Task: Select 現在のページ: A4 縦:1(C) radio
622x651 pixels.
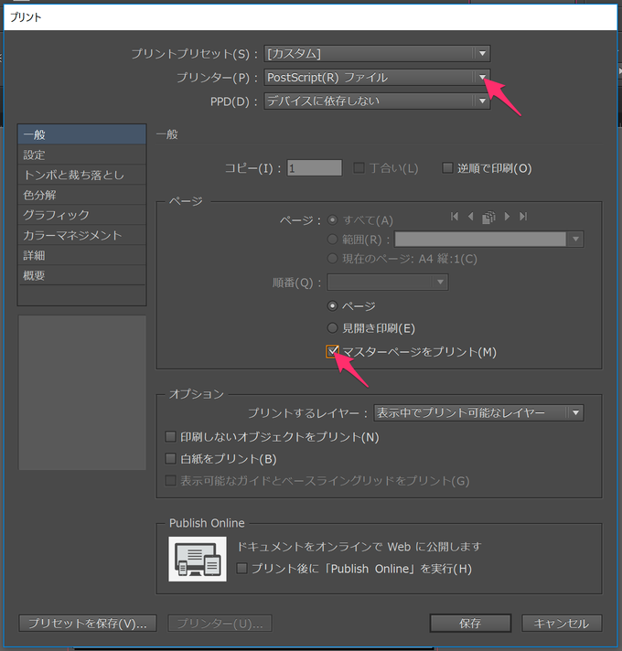Action: [332, 258]
